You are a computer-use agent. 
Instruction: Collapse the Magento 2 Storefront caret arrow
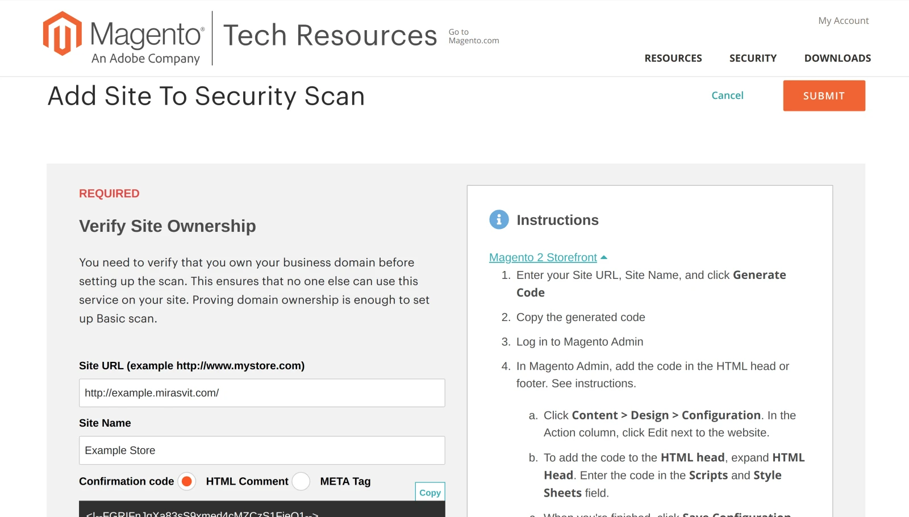pos(604,257)
